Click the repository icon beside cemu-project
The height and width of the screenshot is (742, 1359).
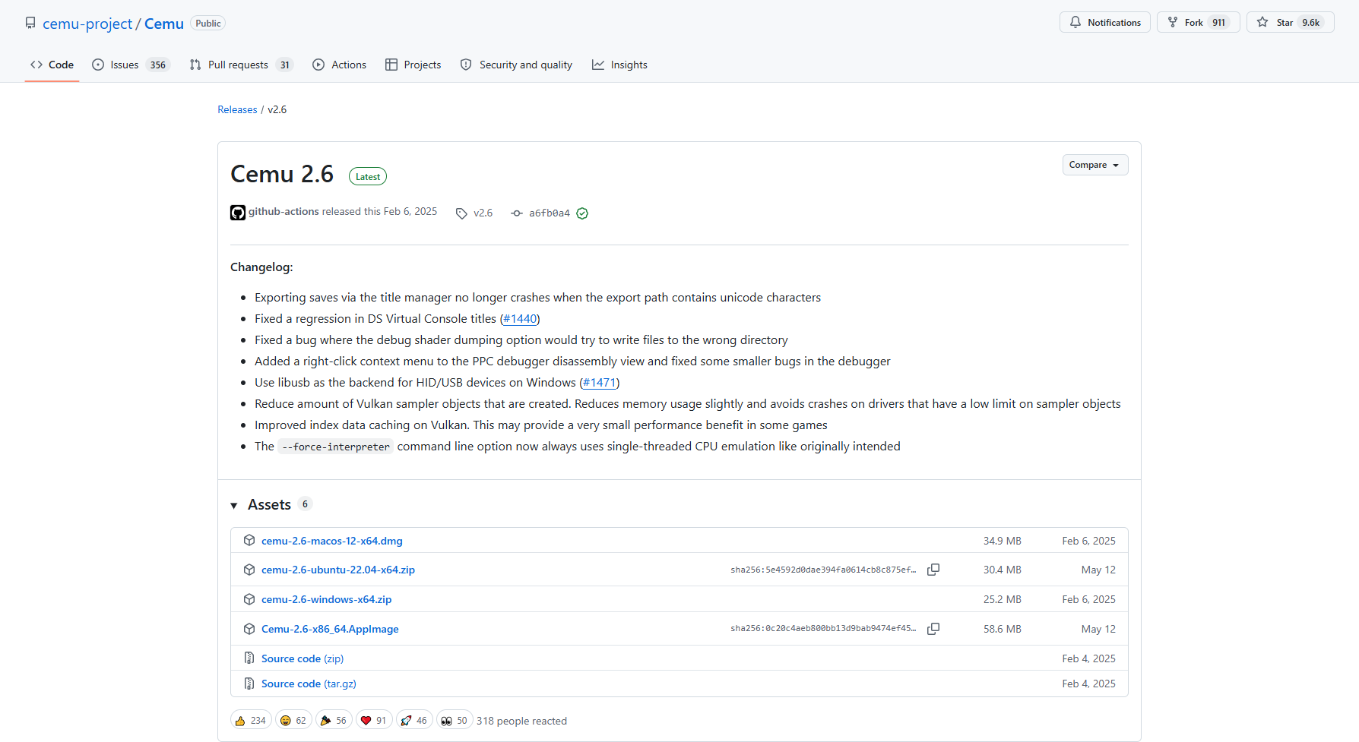pos(30,23)
